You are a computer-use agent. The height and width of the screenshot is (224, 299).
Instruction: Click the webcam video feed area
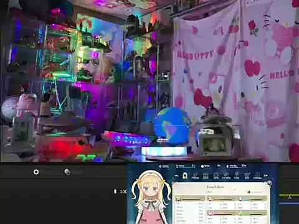[x=149, y=81]
